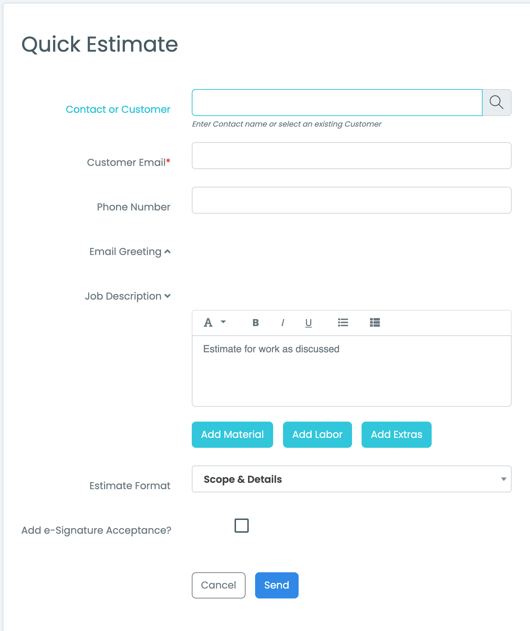The image size is (530, 631).
Task: Select the Contact or Customer label
Action: click(118, 109)
